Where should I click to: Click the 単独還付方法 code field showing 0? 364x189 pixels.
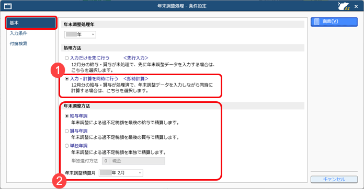click(106, 161)
